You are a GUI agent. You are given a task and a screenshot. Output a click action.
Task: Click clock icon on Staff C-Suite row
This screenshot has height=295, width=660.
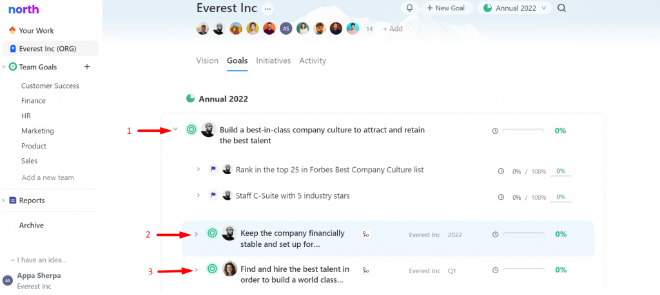tap(501, 197)
